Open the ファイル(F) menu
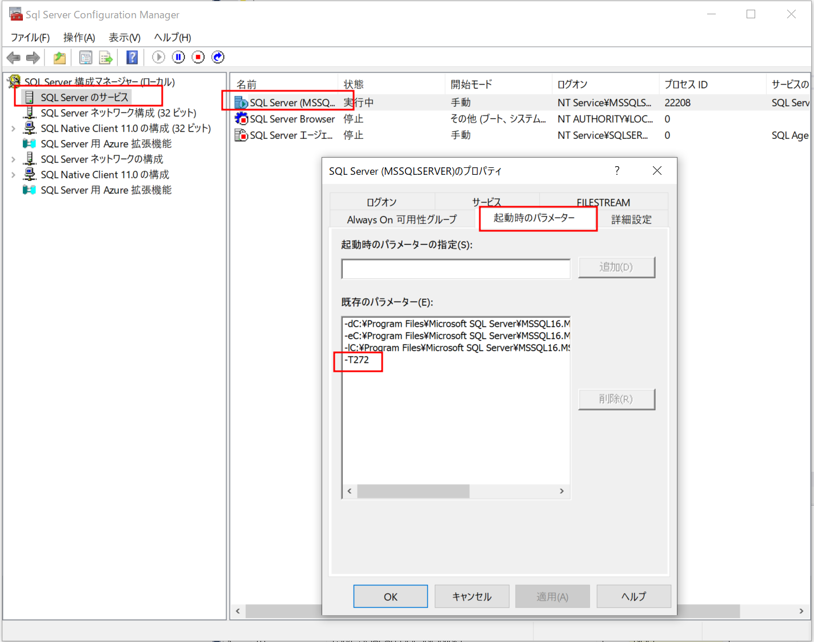This screenshot has height=642, width=814. click(x=30, y=38)
